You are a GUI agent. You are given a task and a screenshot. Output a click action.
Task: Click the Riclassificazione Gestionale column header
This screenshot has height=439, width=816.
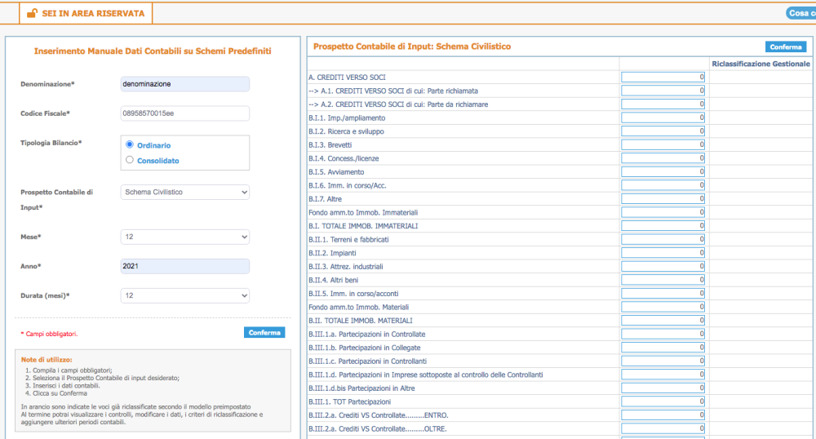tap(761, 64)
